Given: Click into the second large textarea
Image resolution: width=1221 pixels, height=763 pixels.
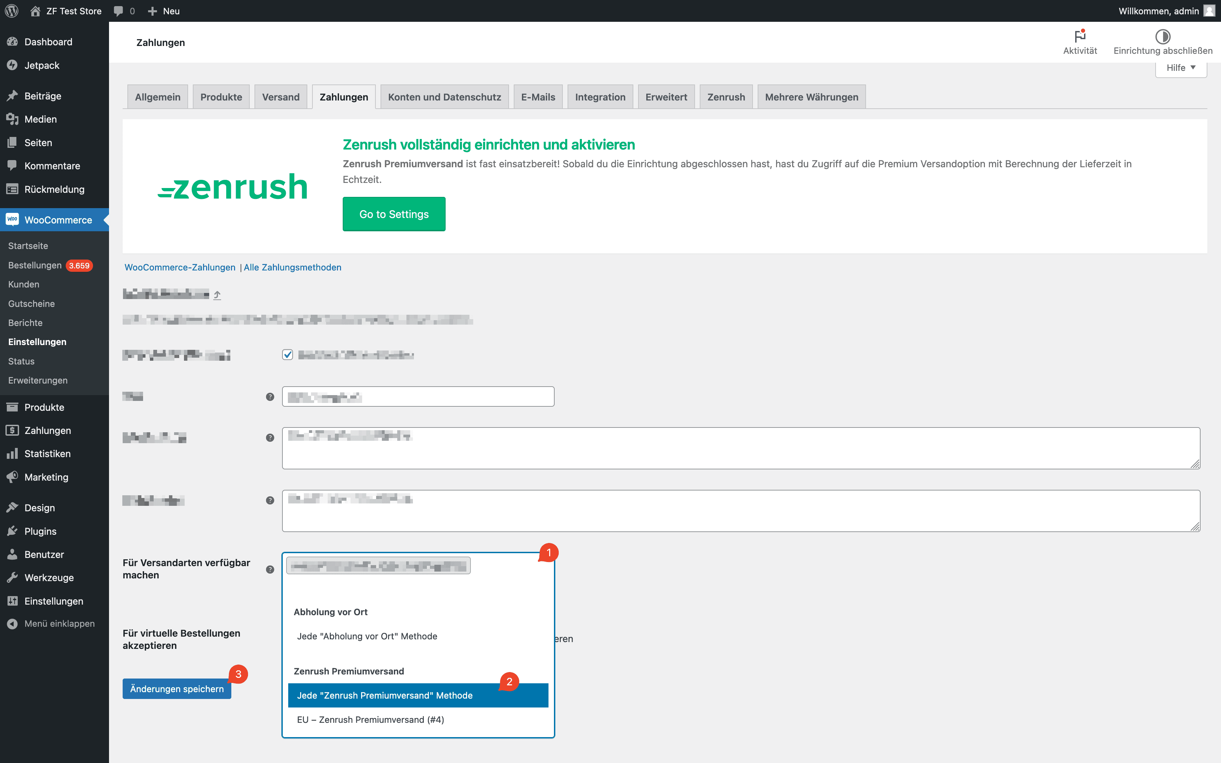Looking at the screenshot, I should (741, 511).
